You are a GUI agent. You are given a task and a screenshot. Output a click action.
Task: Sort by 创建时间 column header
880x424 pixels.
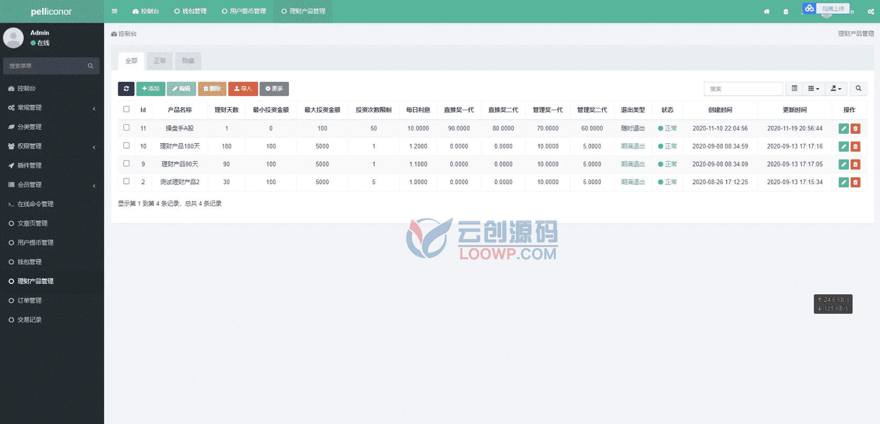pyautogui.click(x=720, y=110)
